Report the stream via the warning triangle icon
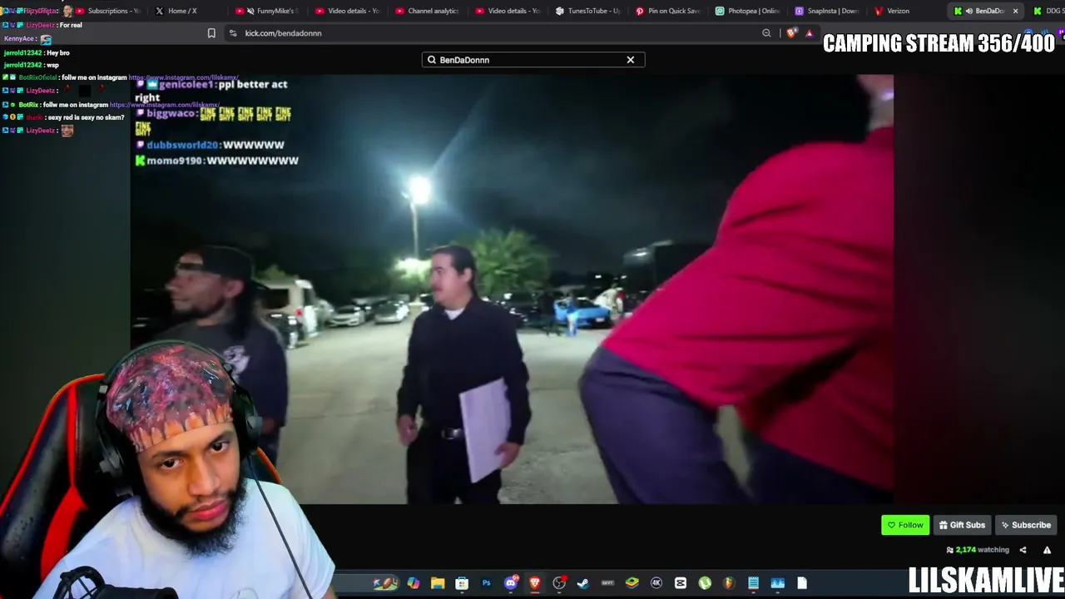Screen dimensions: 1065x599 coord(1047,550)
